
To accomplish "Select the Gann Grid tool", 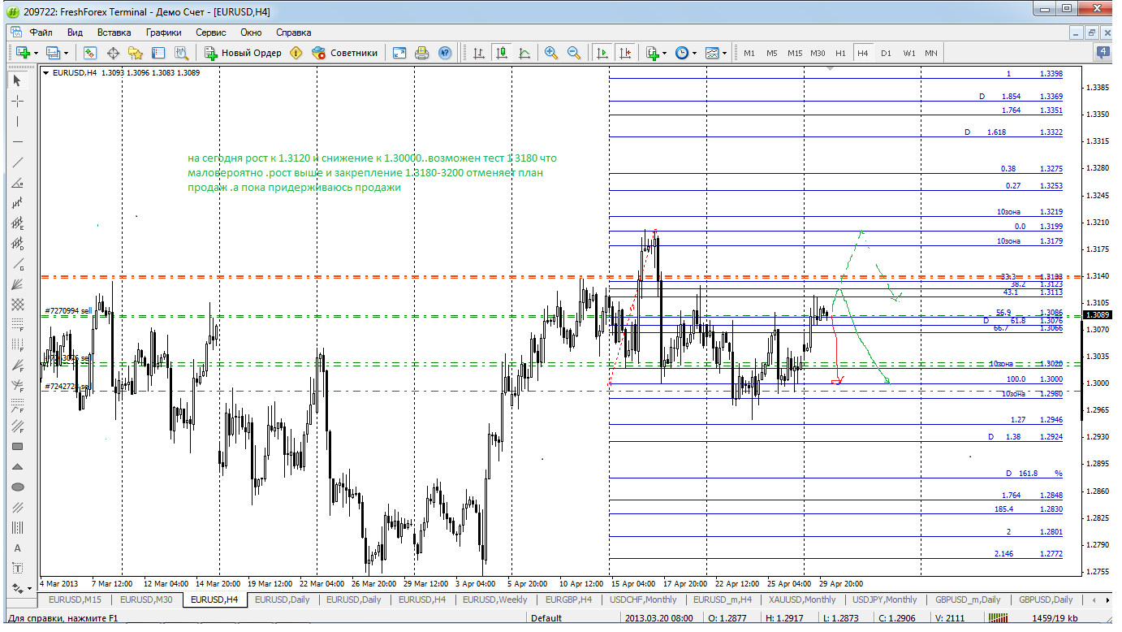I will [x=18, y=304].
